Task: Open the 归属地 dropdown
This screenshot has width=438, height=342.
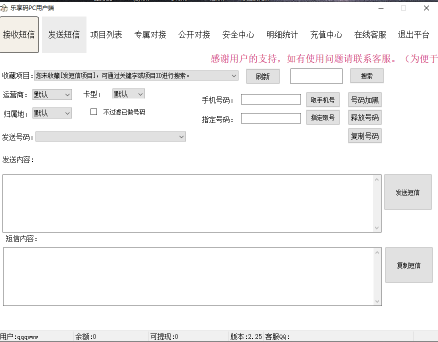Action: [x=52, y=113]
